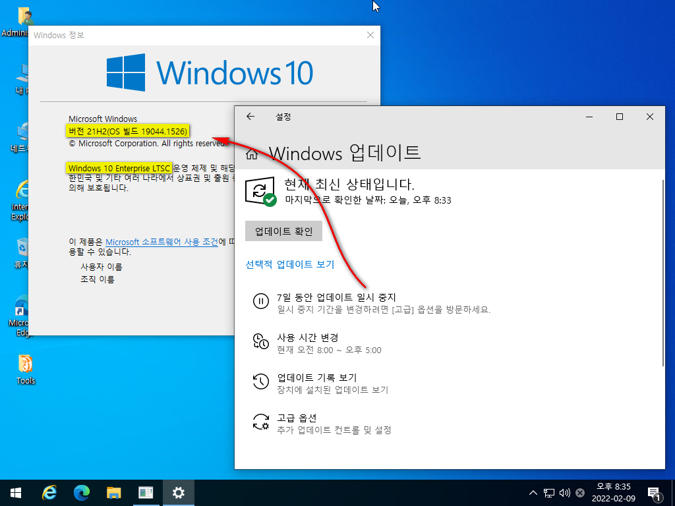
Task: Select the Microsoft Edge desktop shortcut
Action: (19, 316)
